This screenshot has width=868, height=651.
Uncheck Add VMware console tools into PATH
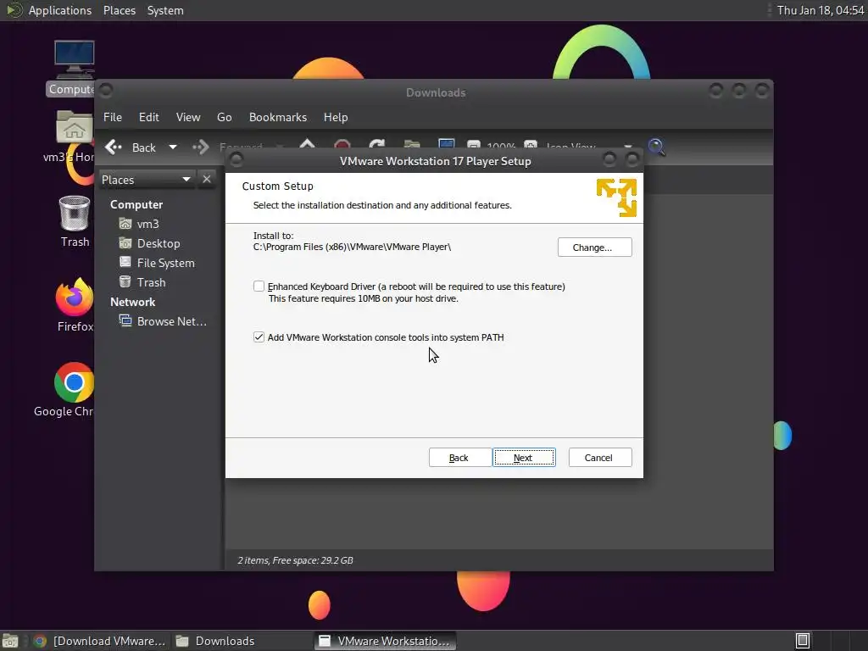[259, 337]
